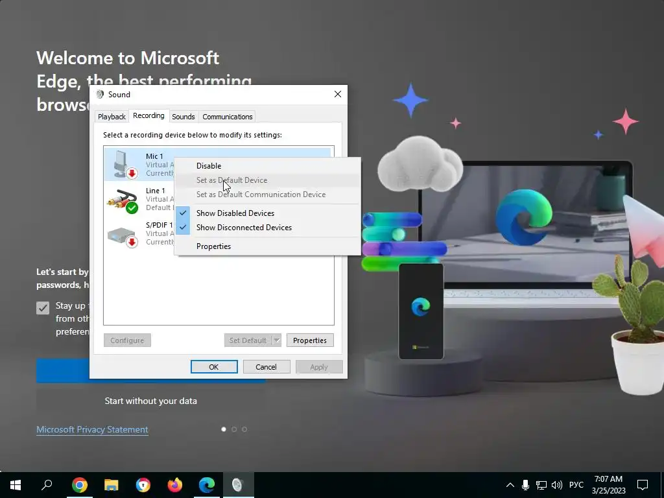Click the Configure button
Image resolution: width=664 pixels, height=498 pixels.
pyautogui.click(x=127, y=340)
